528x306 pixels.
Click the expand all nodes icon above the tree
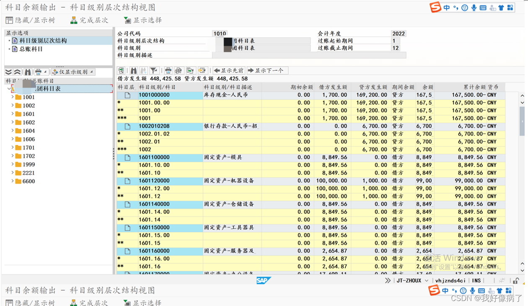tap(9, 72)
